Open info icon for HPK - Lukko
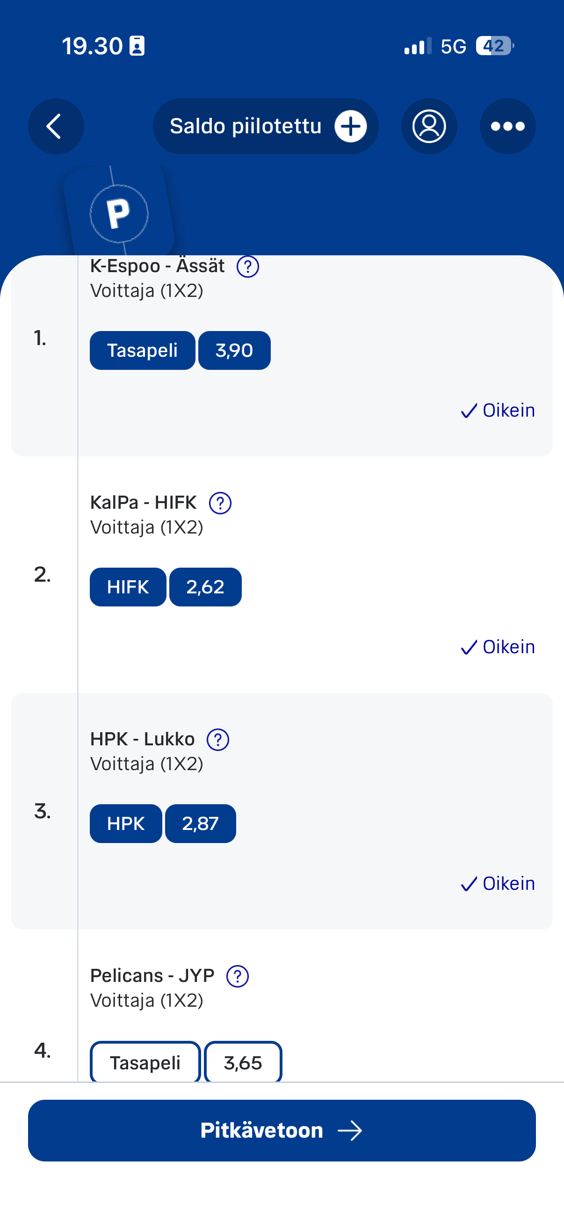 click(x=218, y=740)
